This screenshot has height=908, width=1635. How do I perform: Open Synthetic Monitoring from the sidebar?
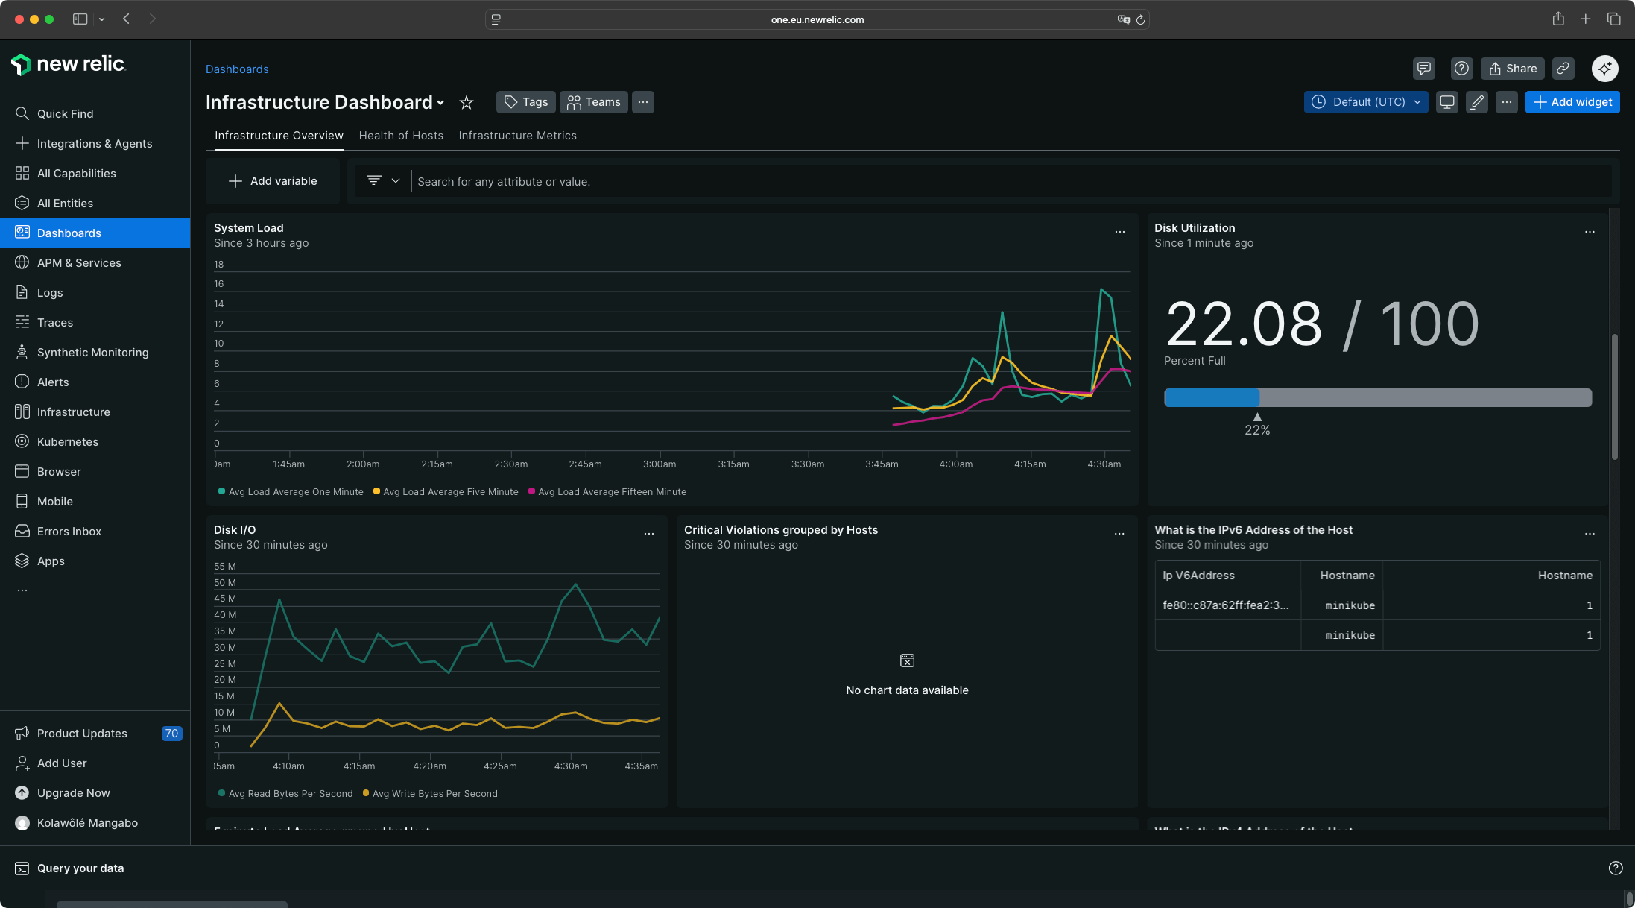coord(92,352)
